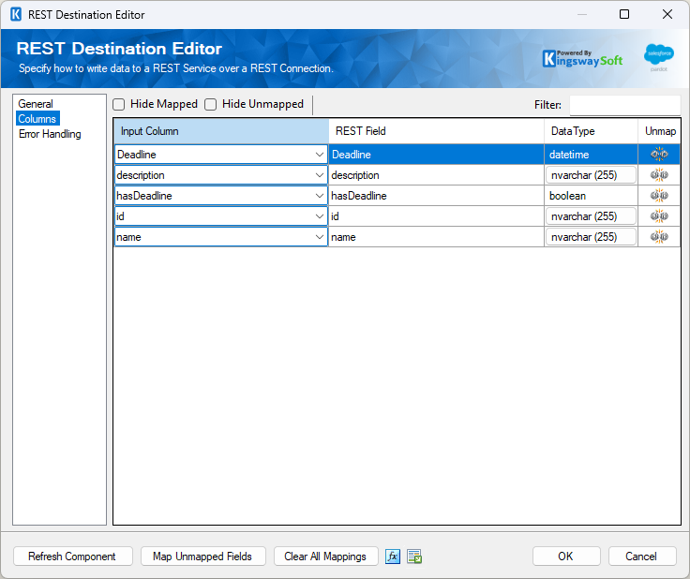
Task: Select the description REST field cell
Action: point(436,175)
